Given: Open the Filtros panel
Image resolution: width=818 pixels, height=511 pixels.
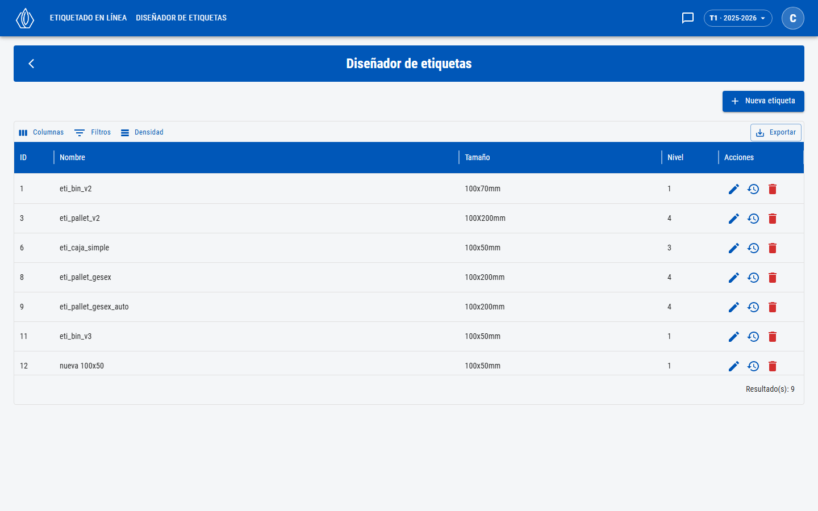Looking at the screenshot, I should pos(93,132).
